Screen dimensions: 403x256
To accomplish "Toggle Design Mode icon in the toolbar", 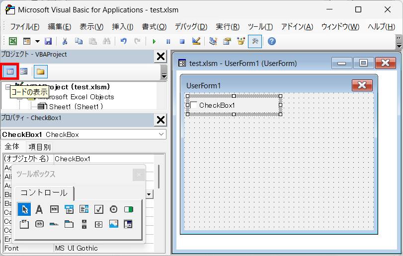I will click(196, 41).
